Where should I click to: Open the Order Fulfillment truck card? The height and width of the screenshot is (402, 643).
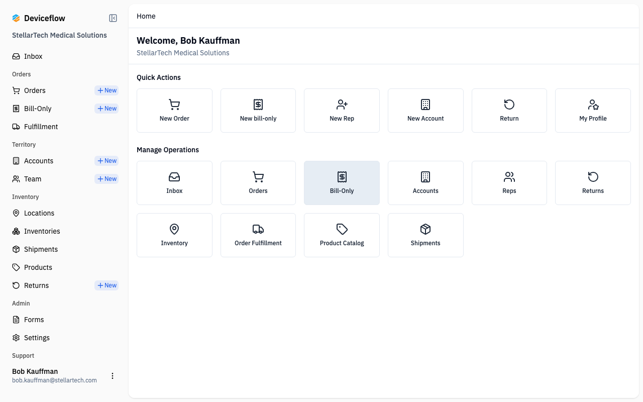tap(258, 235)
